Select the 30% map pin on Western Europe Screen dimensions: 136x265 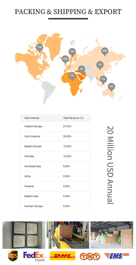pos(65,60)
